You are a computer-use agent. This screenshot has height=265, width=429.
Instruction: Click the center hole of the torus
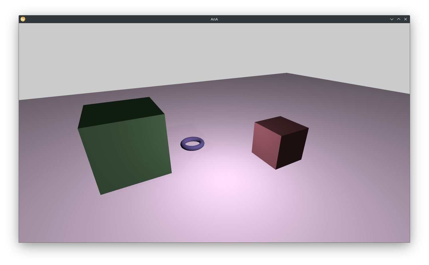[x=193, y=143]
